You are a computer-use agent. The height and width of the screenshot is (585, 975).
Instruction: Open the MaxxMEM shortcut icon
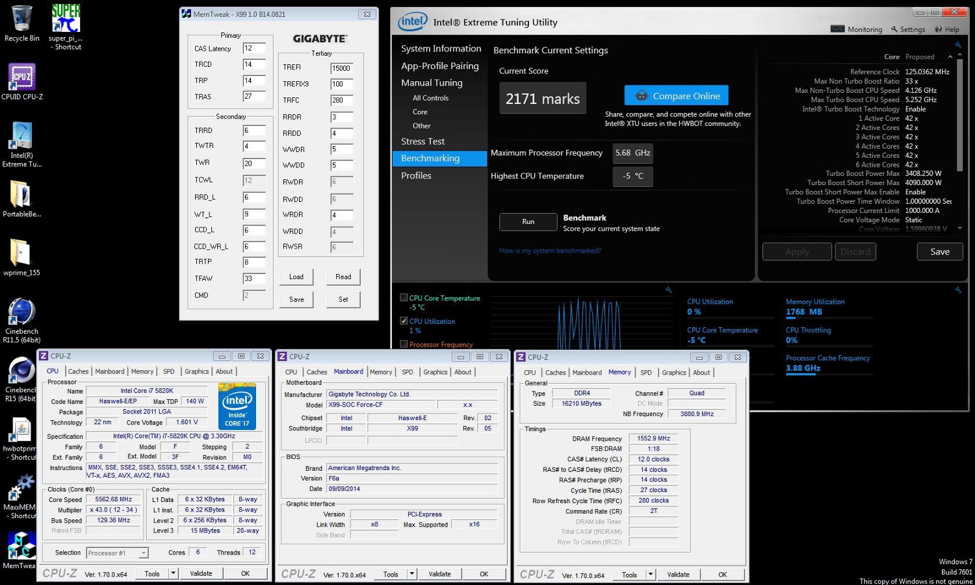point(21,488)
